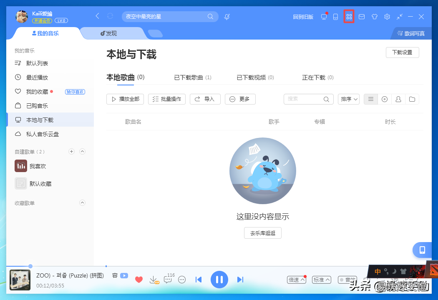
Task: Switch to mini mode with shrink arrows icon
Action: [400, 17]
